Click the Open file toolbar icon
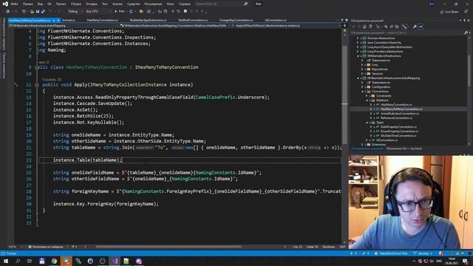Screen dimensions: 473x266 [32, 12]
